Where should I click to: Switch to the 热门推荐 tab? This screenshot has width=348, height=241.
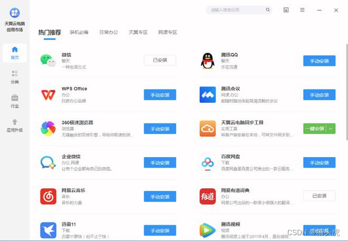point(50,32)
